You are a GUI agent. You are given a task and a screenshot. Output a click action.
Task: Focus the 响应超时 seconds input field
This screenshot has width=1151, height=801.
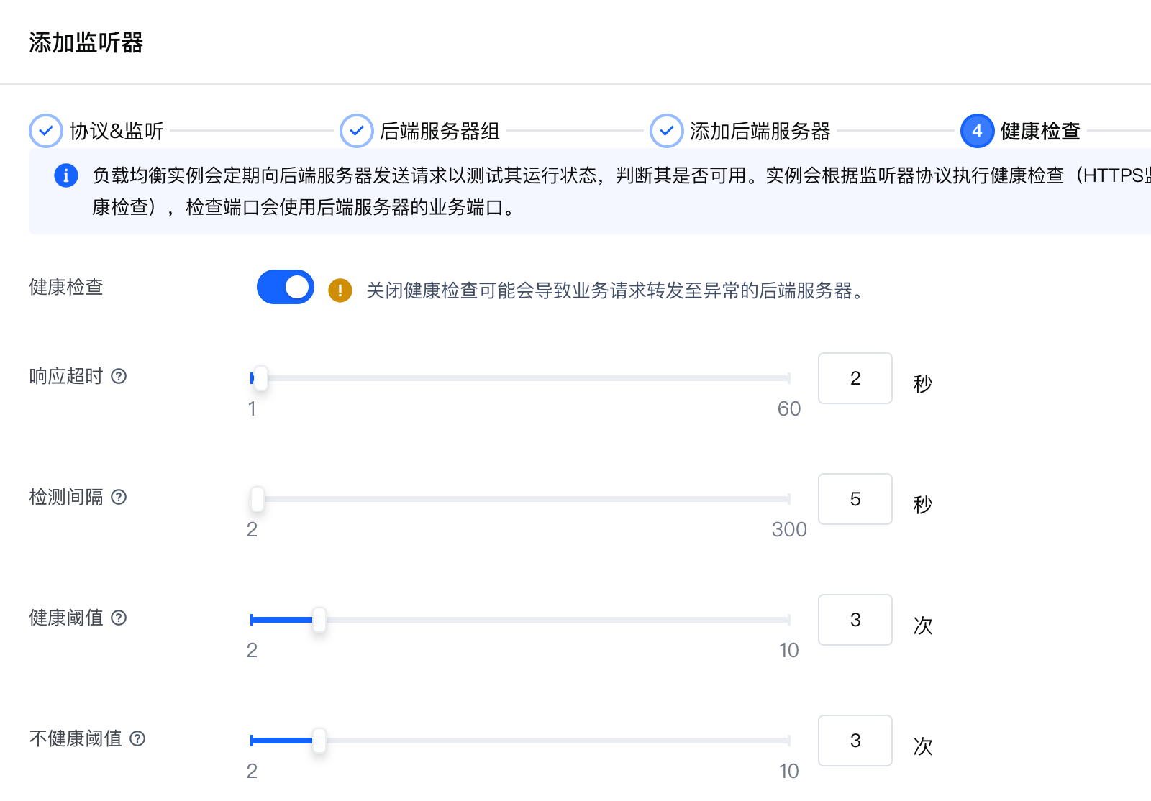(855, 378)
